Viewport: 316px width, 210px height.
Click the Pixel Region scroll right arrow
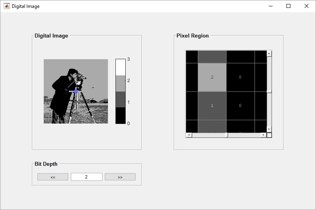pos(263,135)
